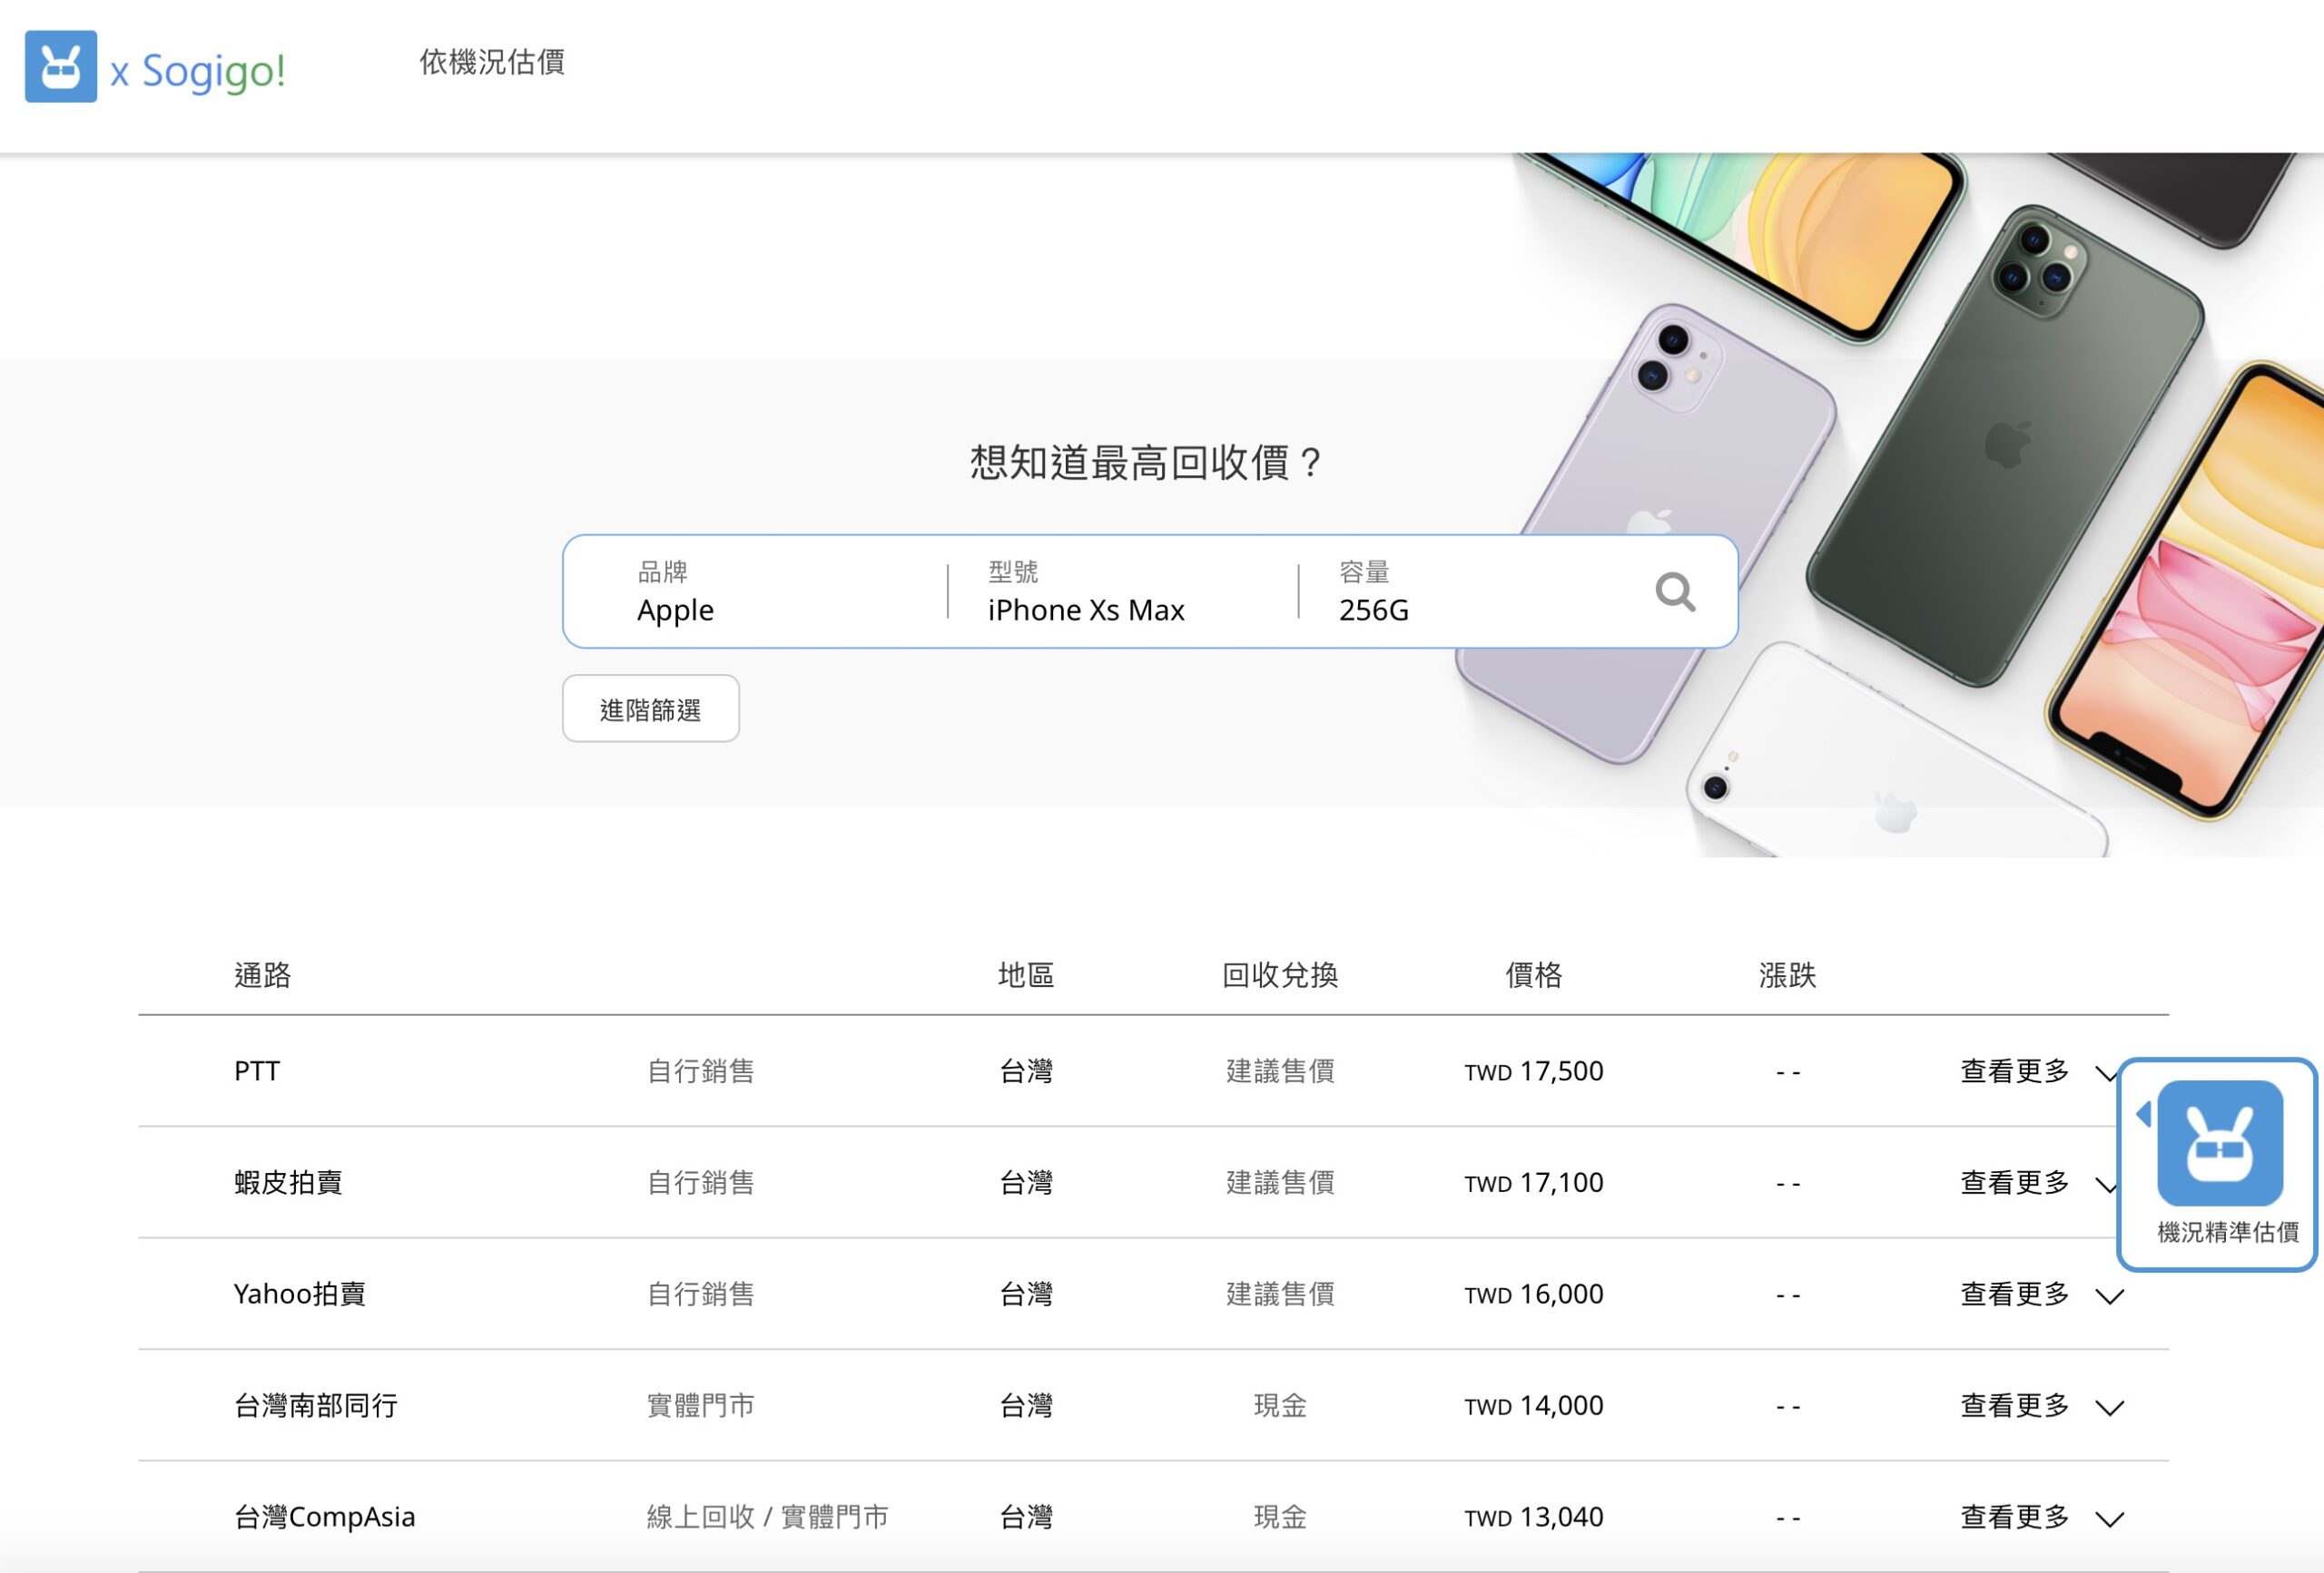This screenshot has height=1573, width=2324.
Task: Click the search magnifier icon
Action: (1675, 591)
